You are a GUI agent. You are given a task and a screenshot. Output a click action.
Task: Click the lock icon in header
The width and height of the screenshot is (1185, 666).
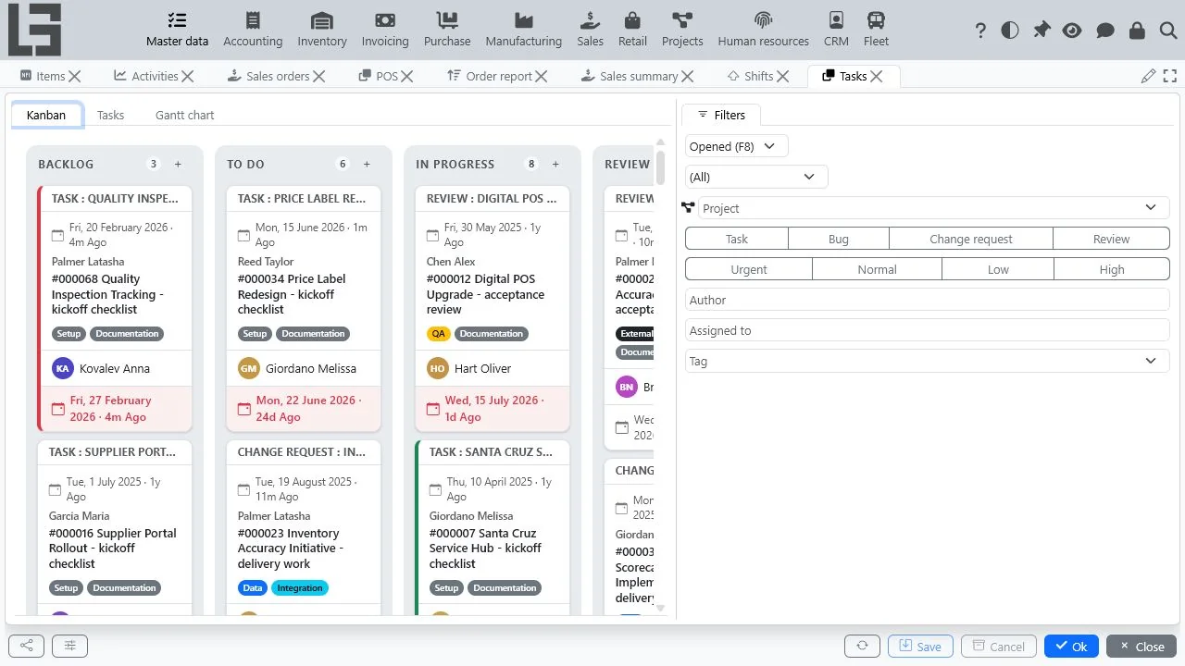click(1137, 31)
